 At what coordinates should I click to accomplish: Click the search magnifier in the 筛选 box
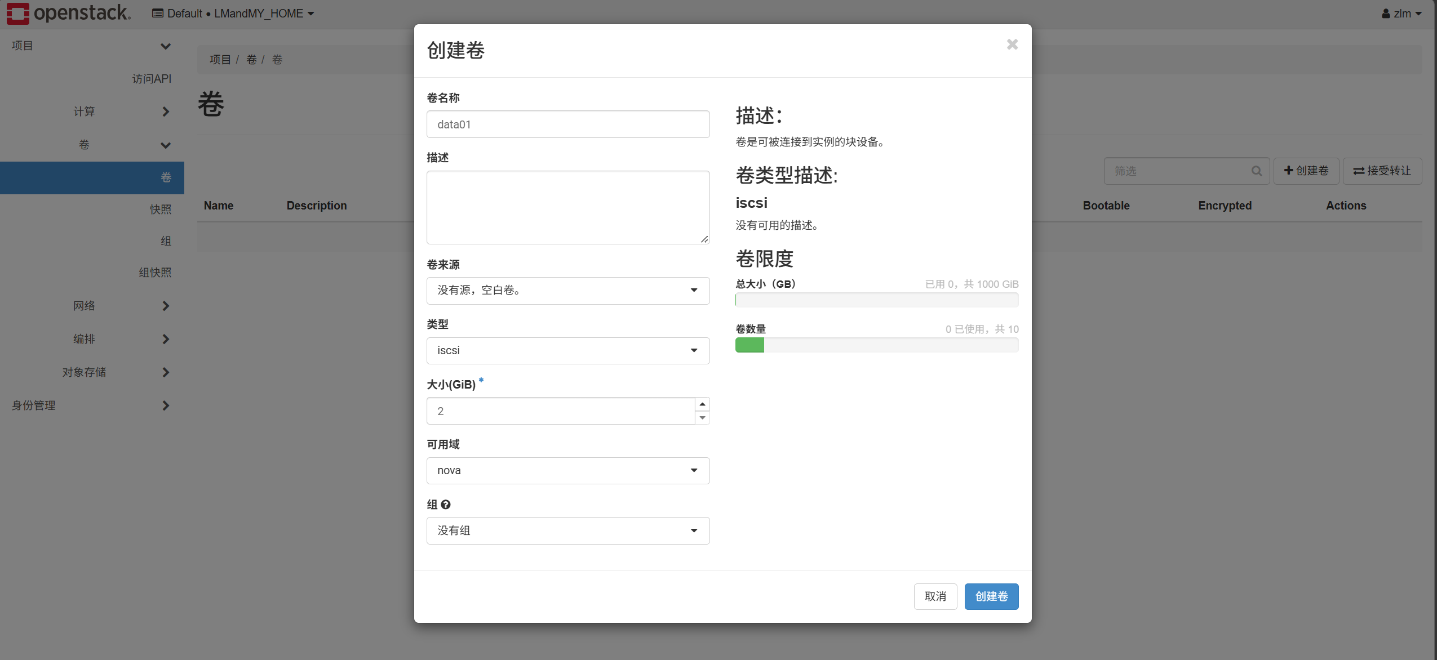click(1256, 171)
